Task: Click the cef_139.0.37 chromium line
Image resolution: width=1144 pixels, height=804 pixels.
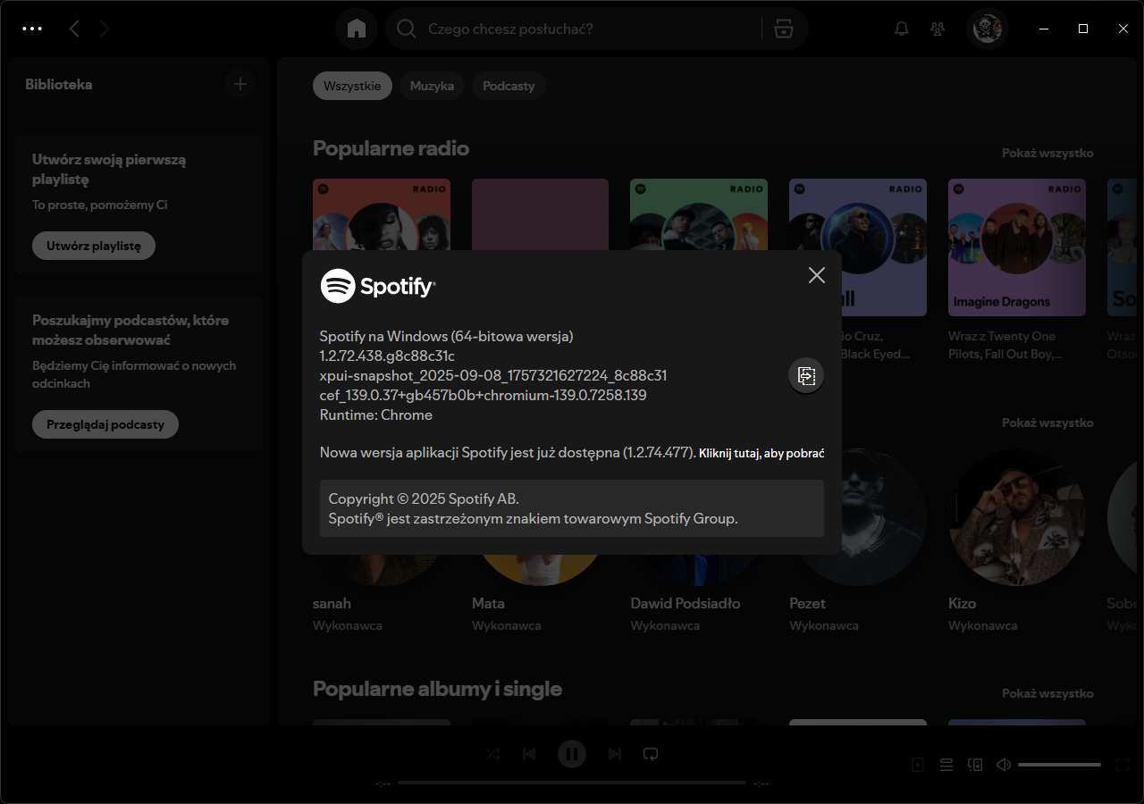Action: coord(484,395)
